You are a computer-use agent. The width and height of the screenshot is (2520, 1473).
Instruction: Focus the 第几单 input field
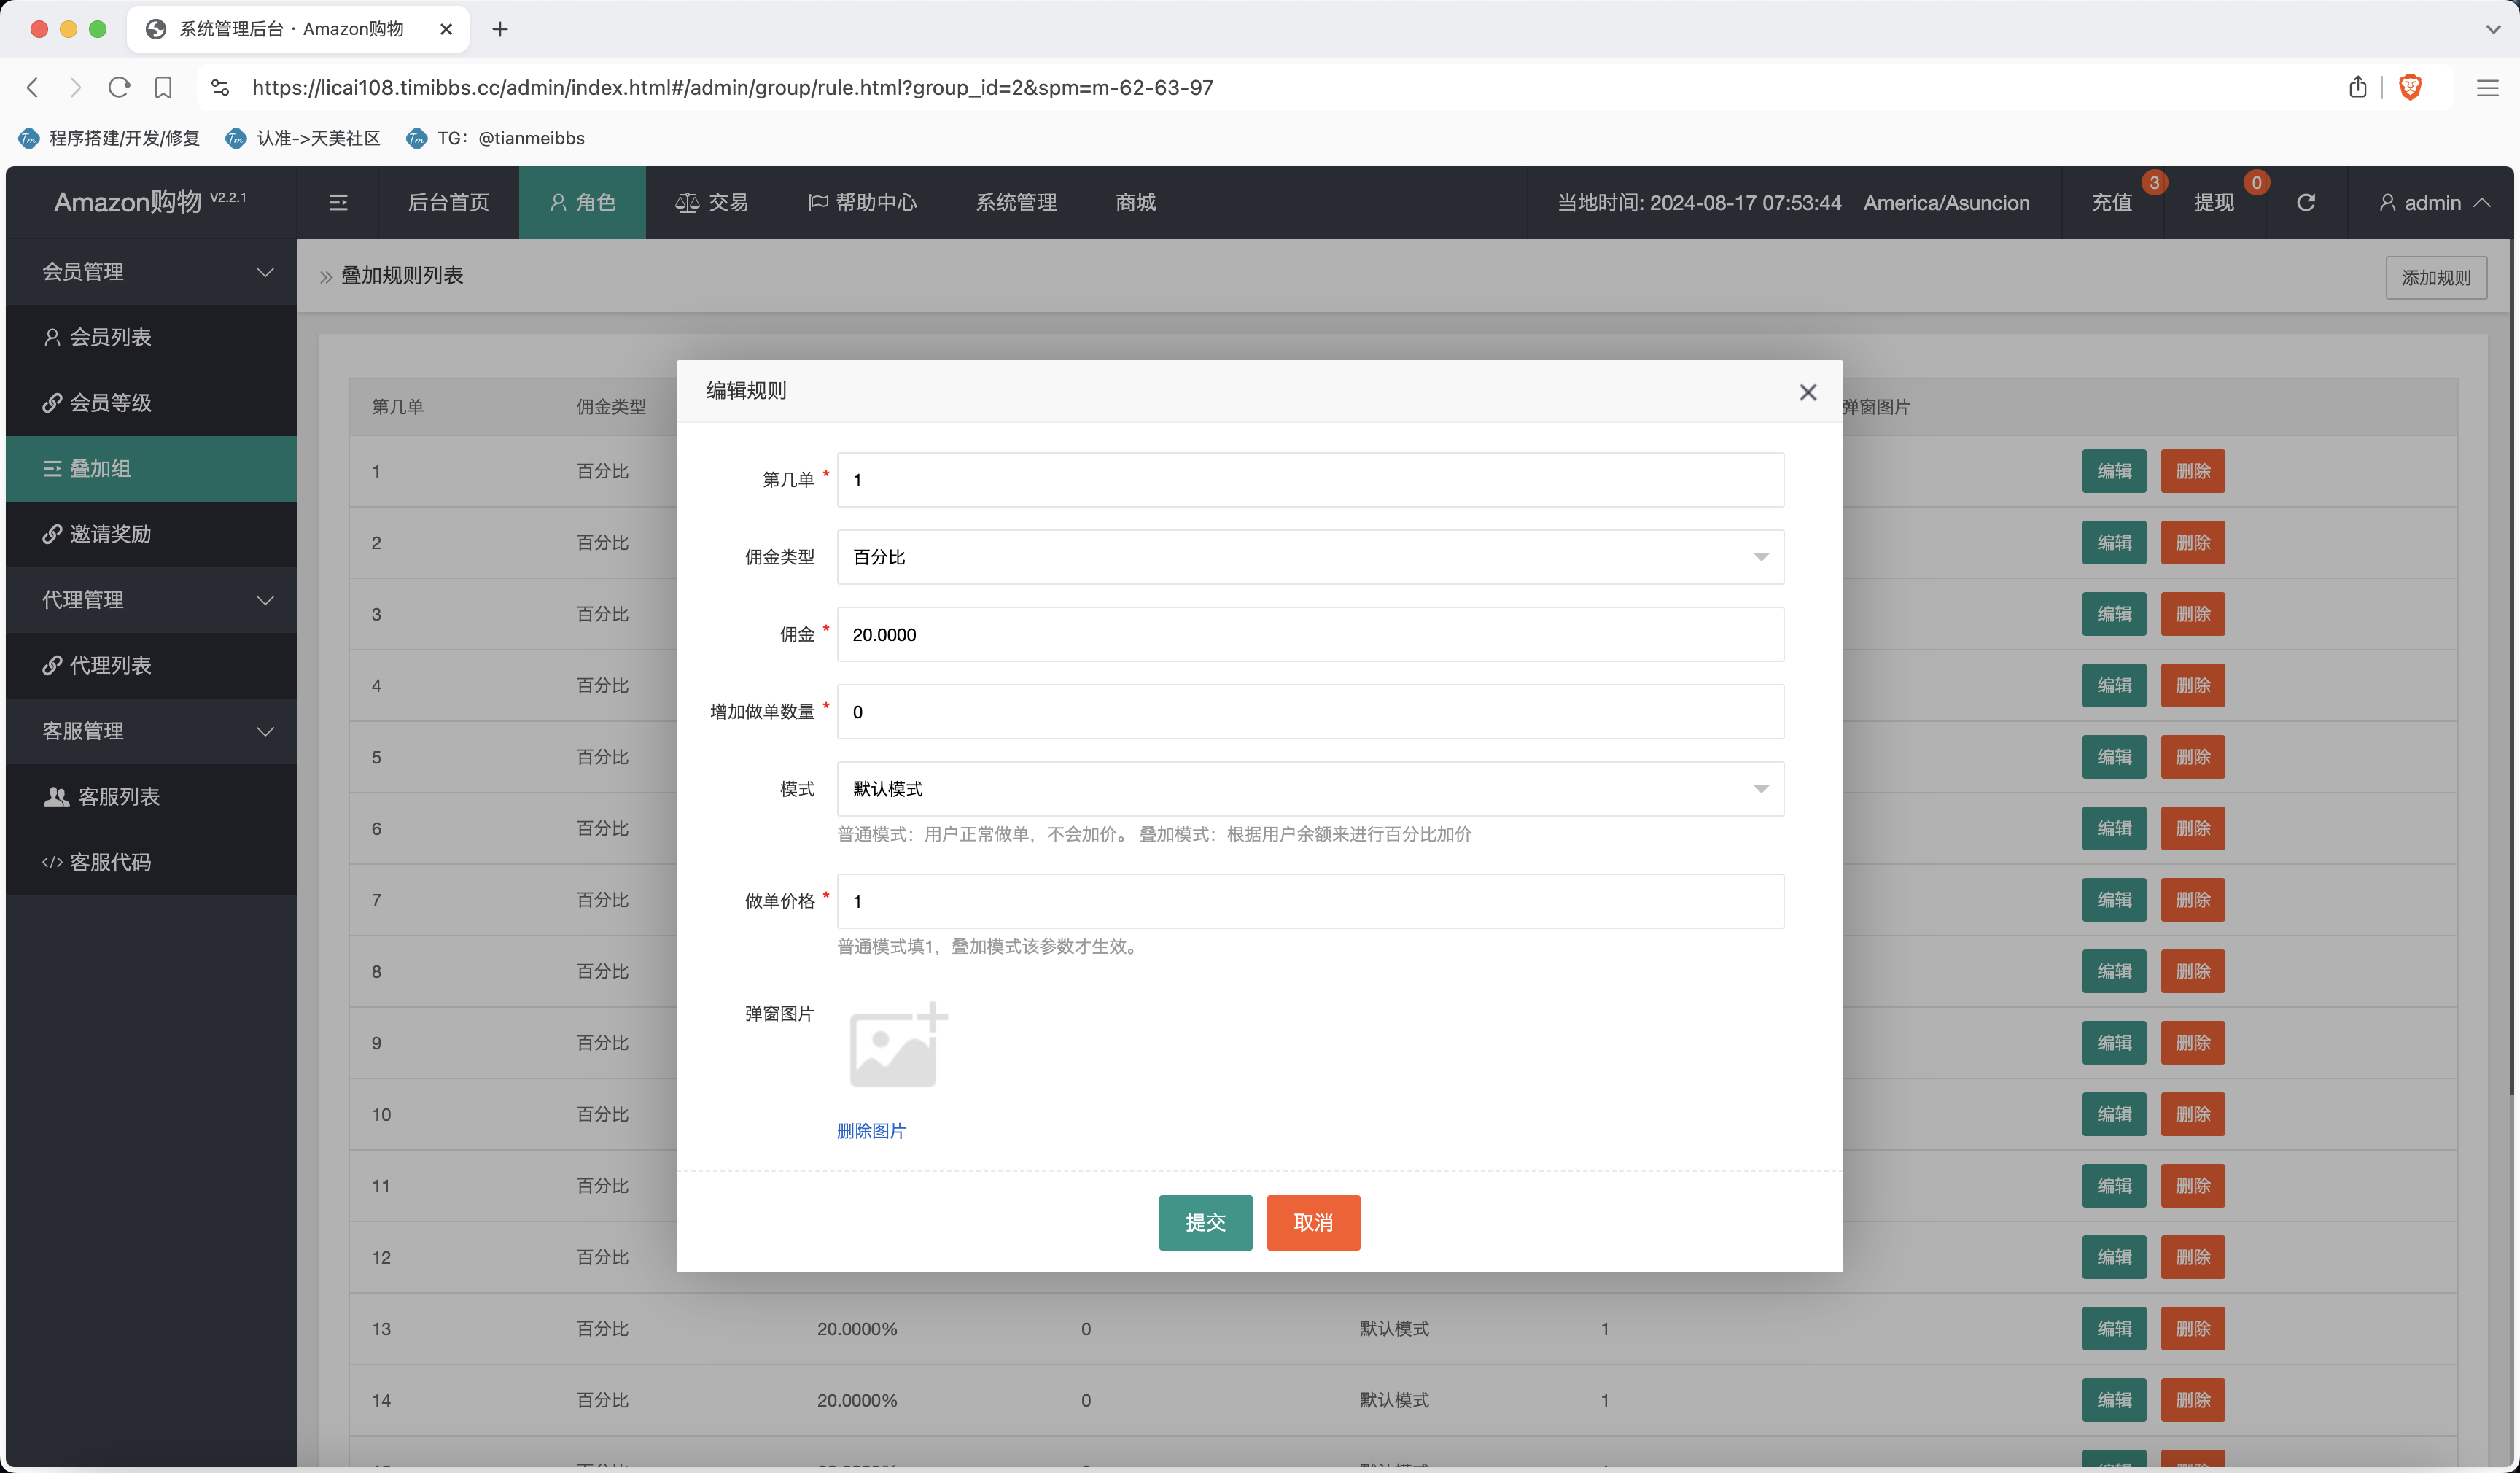pos(1310,480)
